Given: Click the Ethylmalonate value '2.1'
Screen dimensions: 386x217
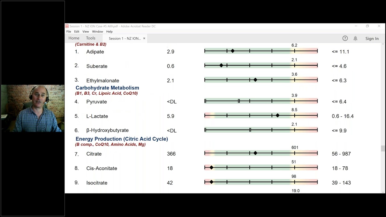Looking at the screenshot, I should click(x=170, y=81).
